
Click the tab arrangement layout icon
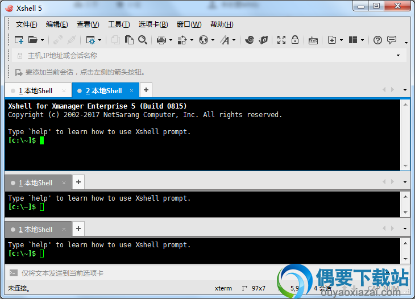(x=353, y=40)
